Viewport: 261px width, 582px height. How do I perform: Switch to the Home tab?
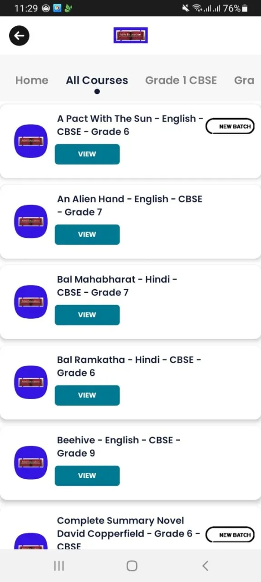pyautogui.click(x=32, y=80)
